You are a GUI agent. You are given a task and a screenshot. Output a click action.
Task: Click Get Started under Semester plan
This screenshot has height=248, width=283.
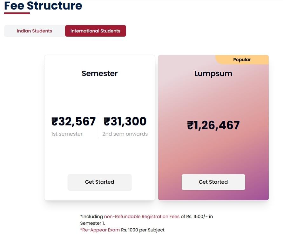(99, 182)
